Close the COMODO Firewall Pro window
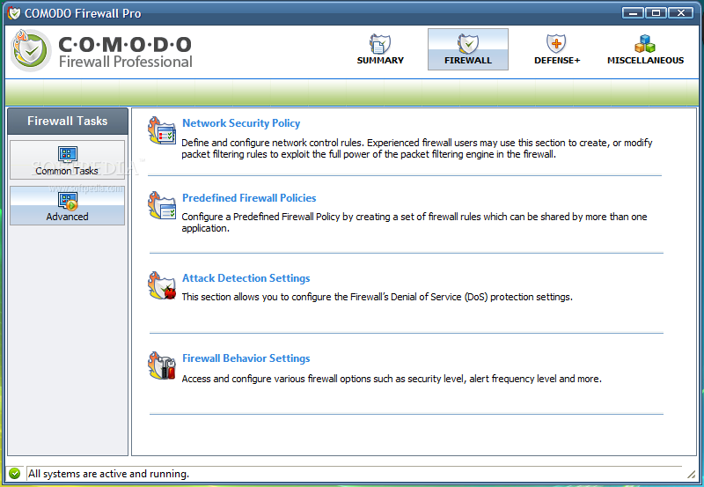 (x=681, y=13)
